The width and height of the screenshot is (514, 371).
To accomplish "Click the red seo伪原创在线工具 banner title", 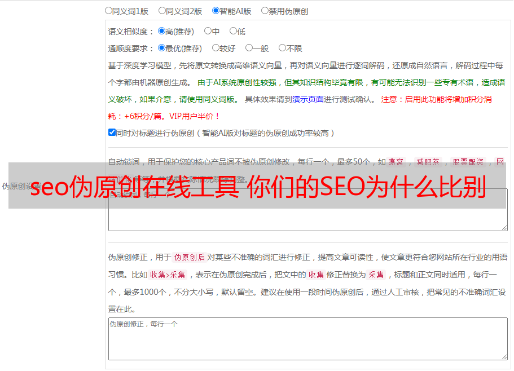I will click(x=257, y=187).
